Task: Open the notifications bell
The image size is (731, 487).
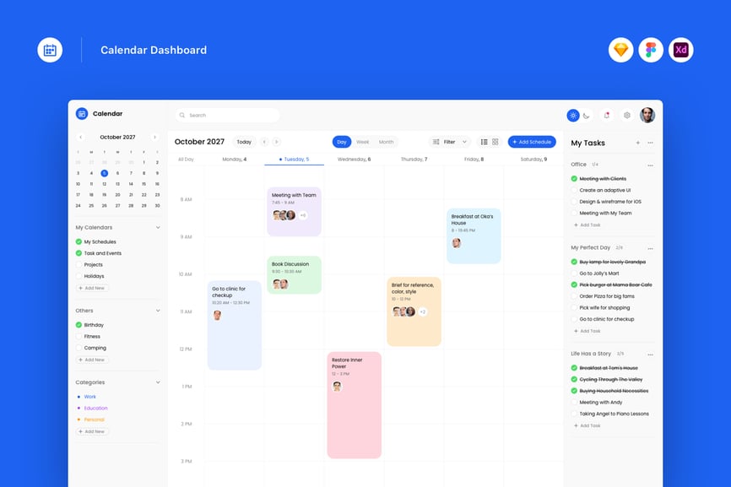Action: pos(606,116)
